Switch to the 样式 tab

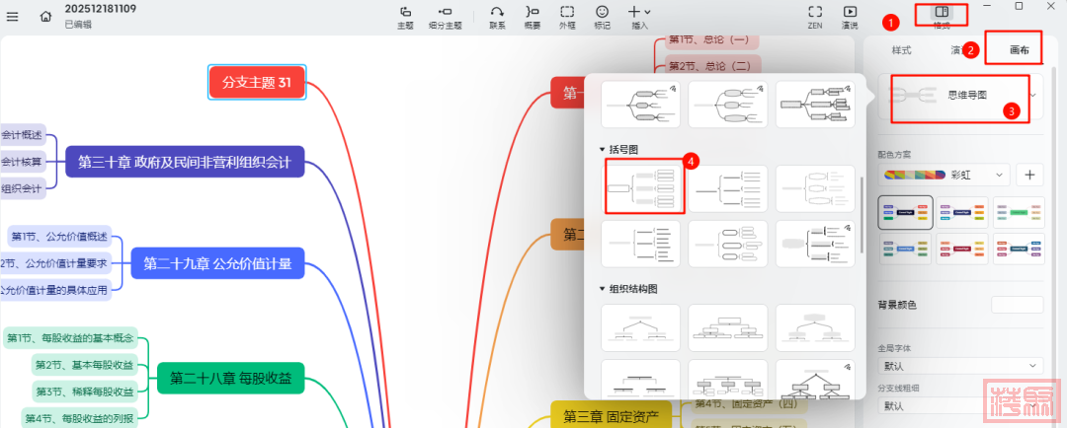pos(901,49)
